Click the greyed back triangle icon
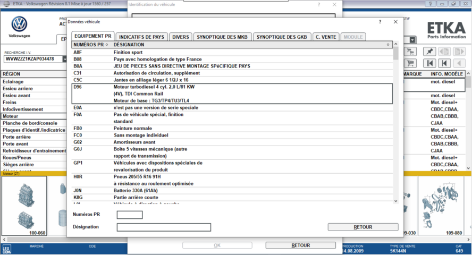This screenshot has height=255, width=472. pyautogui.click(x=459, y=63)
